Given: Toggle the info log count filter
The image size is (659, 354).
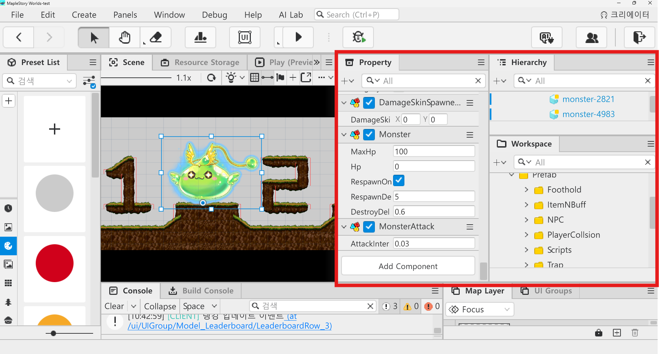Looking at the screenshot, I should 390,306.
